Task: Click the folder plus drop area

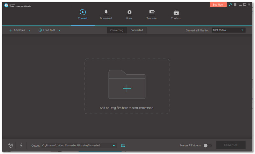Action: (127, 88)
